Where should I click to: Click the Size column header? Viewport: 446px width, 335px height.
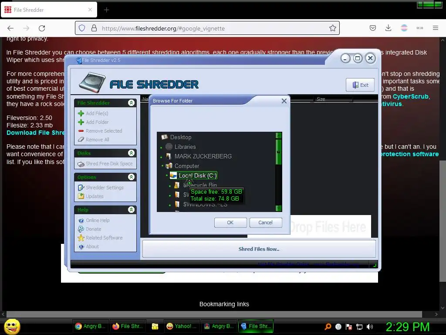click(x=333, y=99)
